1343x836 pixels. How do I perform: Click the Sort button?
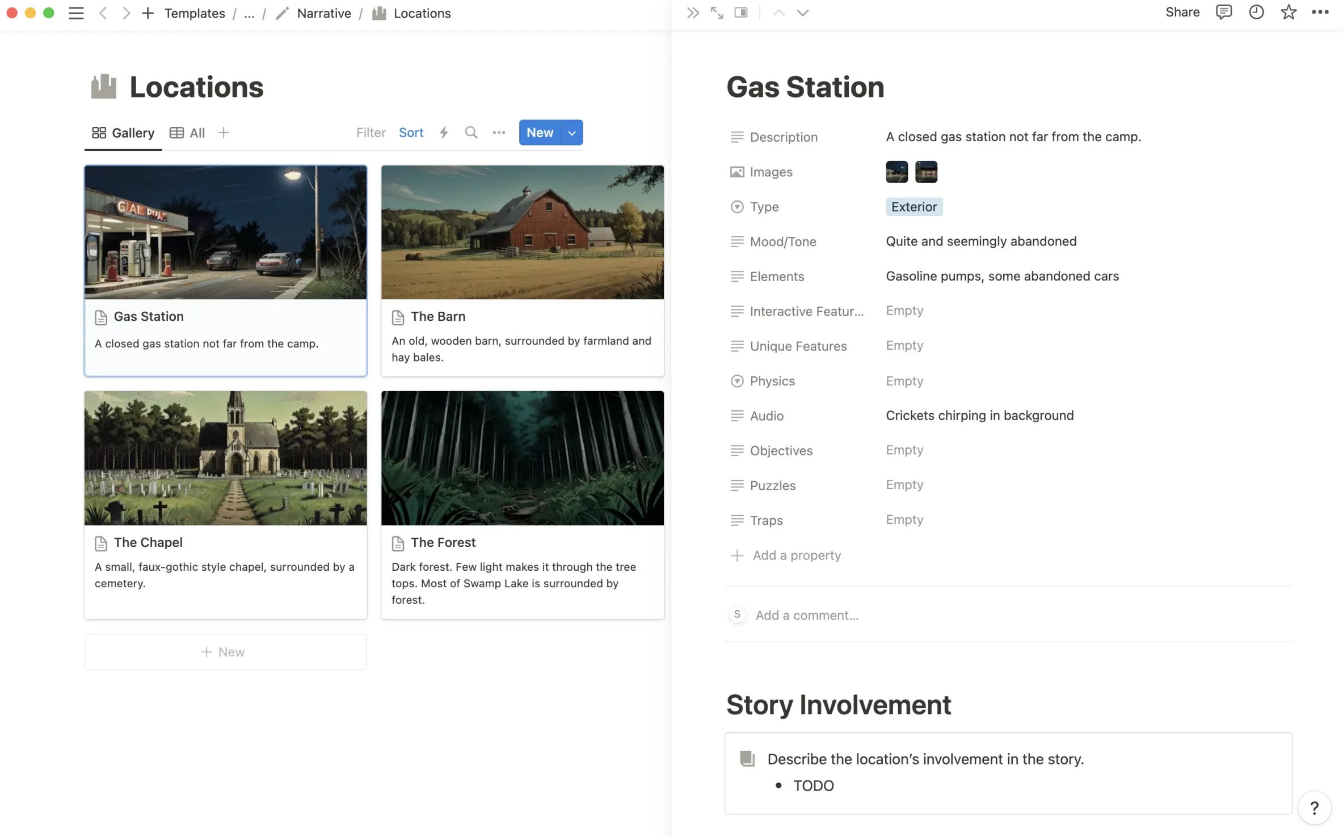pyautogui.click(x=411, y=133)
